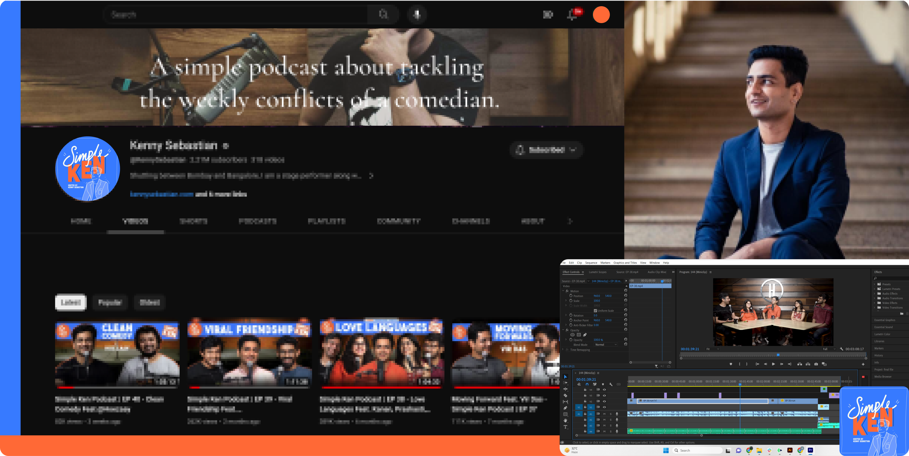Viewport: 909px width, 456px height.
Task: Hide track V3 with its eye icon
Action: [604, 395]
